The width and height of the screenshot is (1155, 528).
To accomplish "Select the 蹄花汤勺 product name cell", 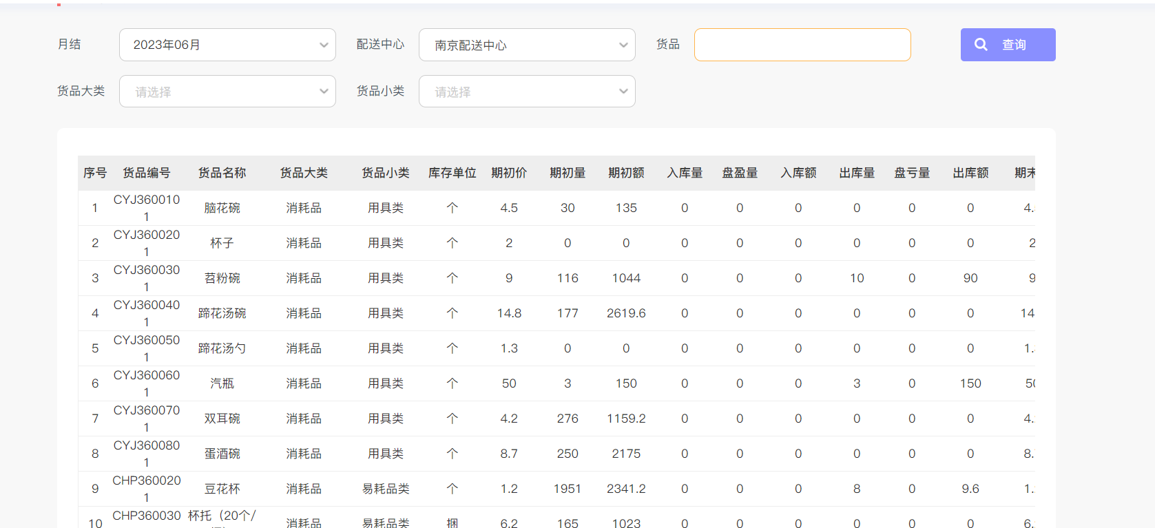I will pyautogui.click(x=222, y=348).
